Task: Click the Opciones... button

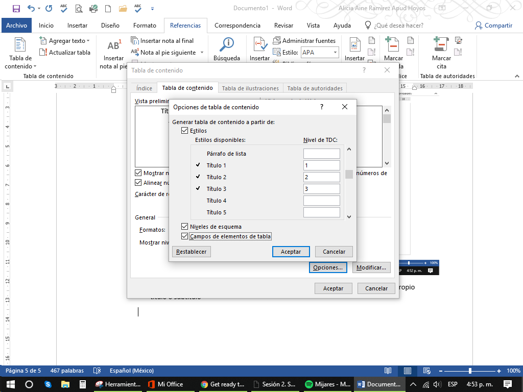Action: pos(328,267)
